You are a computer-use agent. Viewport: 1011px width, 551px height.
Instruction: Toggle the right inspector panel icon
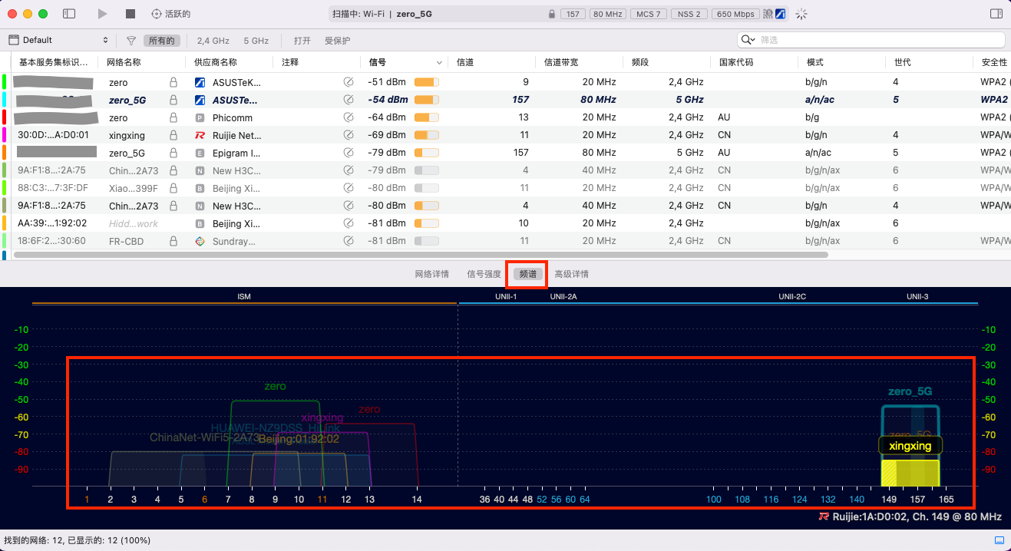[996, 14]
